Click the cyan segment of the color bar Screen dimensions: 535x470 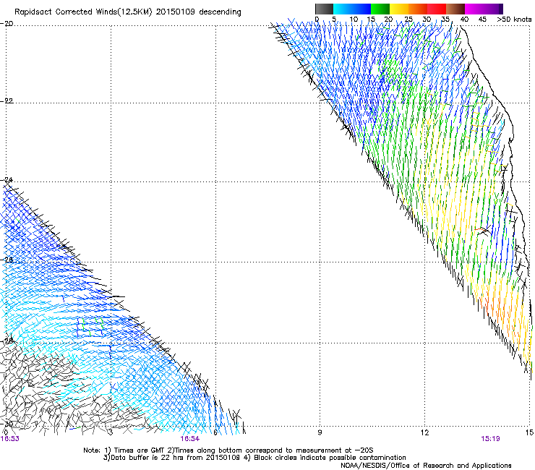point(343,9)
